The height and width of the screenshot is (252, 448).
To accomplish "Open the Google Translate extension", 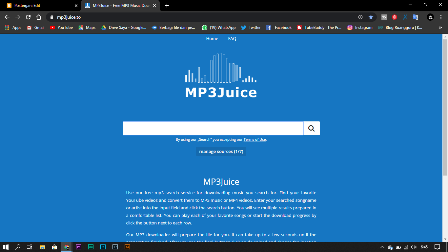I will (x=416, y=17).
